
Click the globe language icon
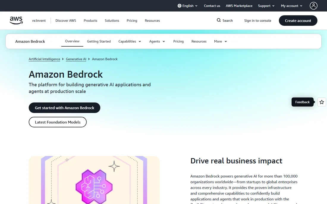pyautogui.click(x=179, y=6)
